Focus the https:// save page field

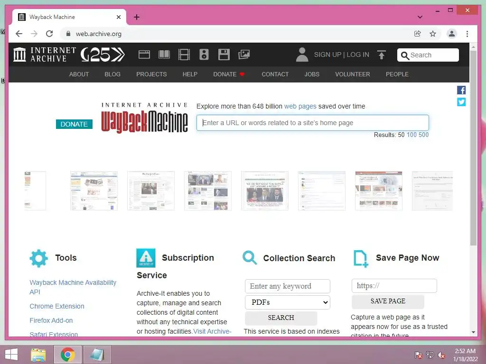click(x=394, y=286)
